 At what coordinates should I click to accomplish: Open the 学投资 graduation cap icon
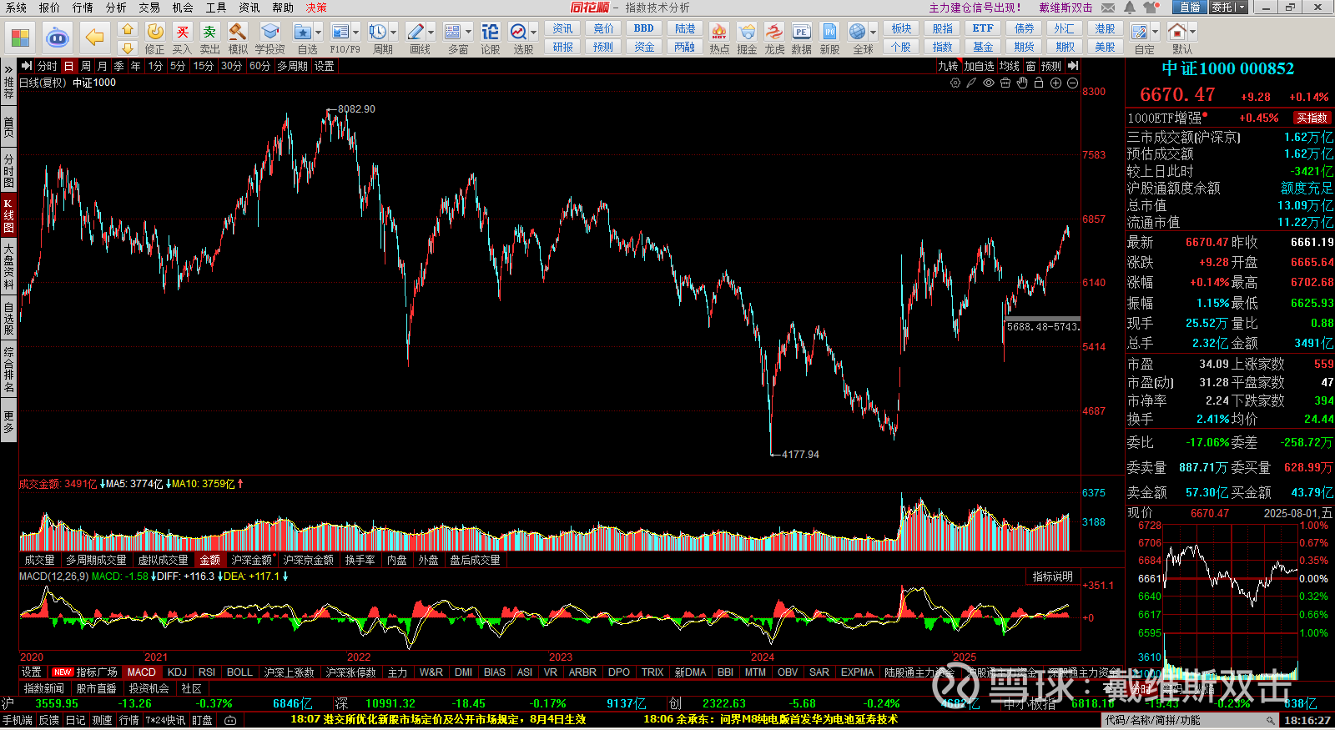coord(270,32)
